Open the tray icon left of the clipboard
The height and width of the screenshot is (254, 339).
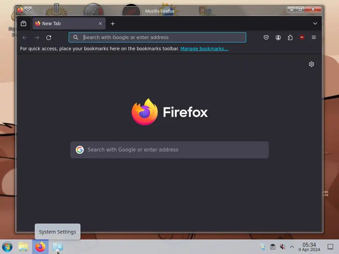click(x=263, y=247)
